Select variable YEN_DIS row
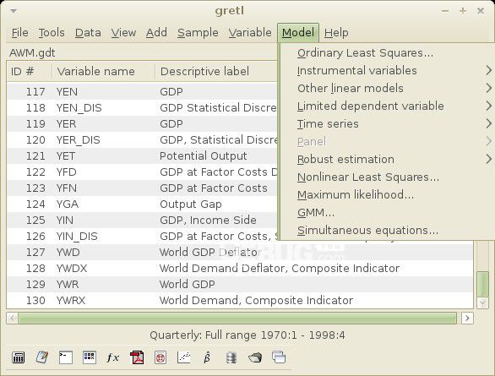Image resolution: width=495 pixels, height=376 pixels. click(142, 107)
